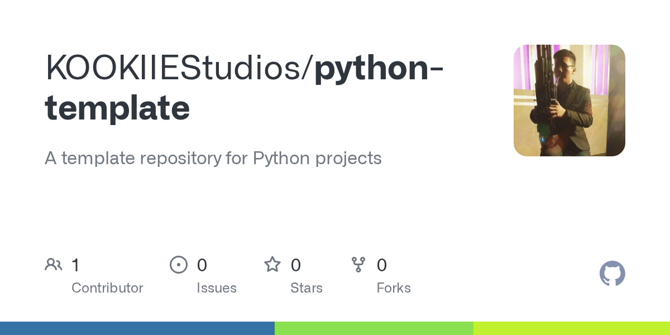This screenshot has width=670, height=335.
Task: Select the repository description text
Action: (x=213, y=158)
